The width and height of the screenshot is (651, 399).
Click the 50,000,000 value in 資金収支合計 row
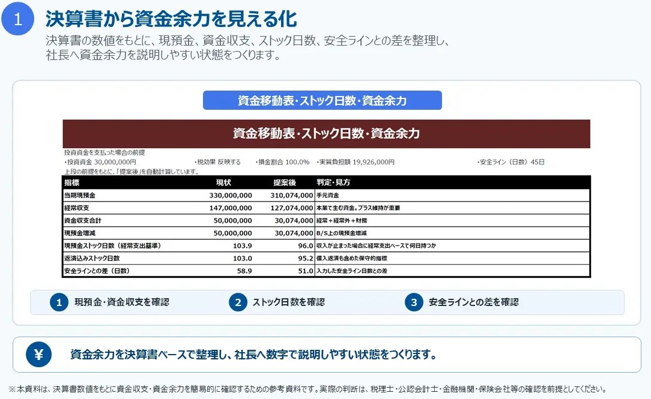click(x=232, y=221)
